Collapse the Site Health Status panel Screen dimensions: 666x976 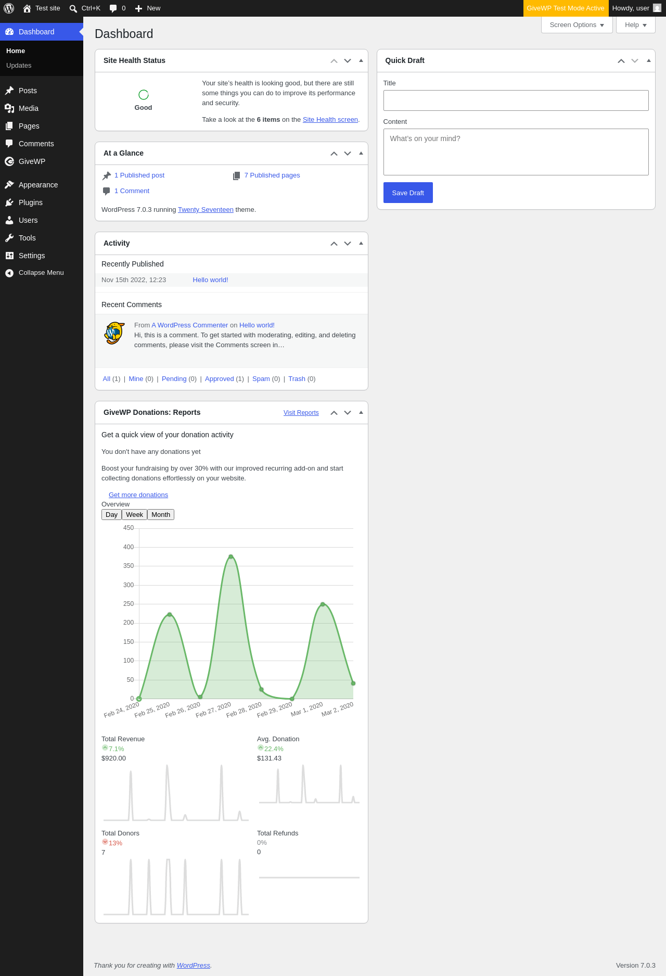(361, 61)
